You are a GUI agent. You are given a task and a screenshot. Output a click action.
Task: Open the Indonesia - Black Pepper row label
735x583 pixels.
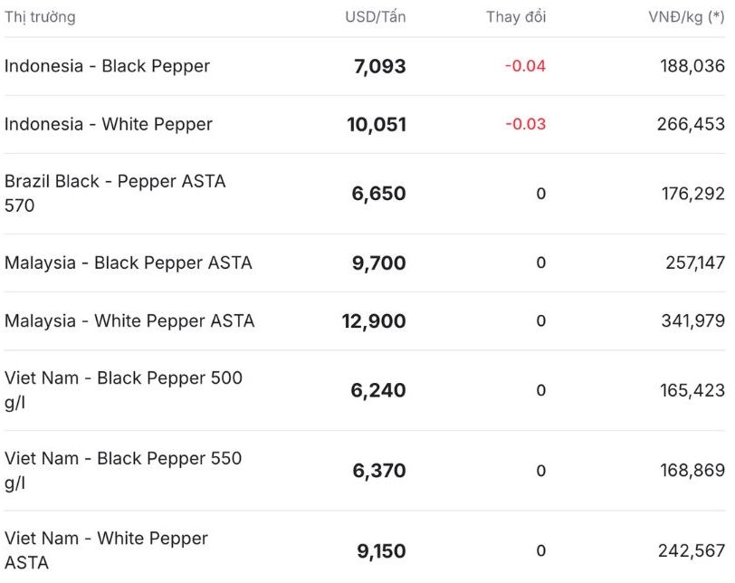tap(107, 66)
